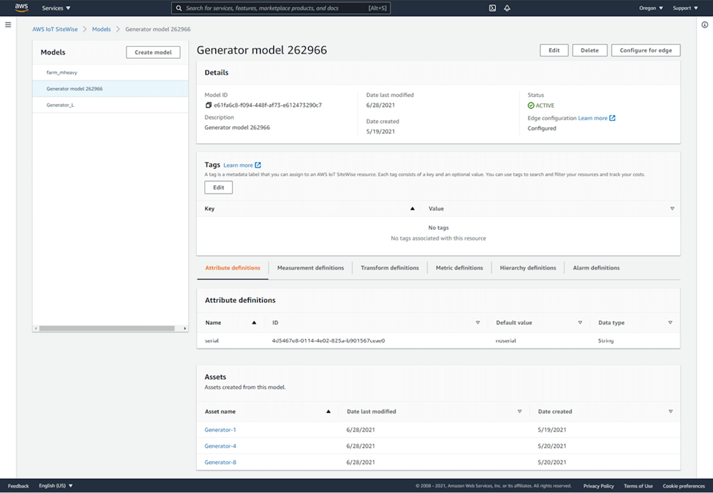Image resolution: width=713 pixels, height=493 pixels.
Task: Sort assets by the Date created arrow
Action: (671, 411)
